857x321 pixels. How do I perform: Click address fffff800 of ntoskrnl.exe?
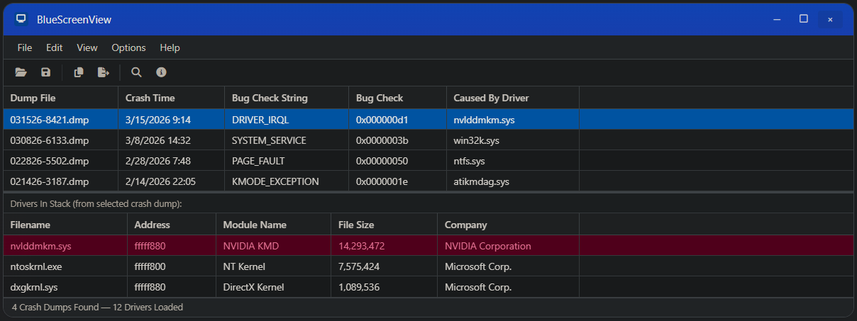click(150, 266)
